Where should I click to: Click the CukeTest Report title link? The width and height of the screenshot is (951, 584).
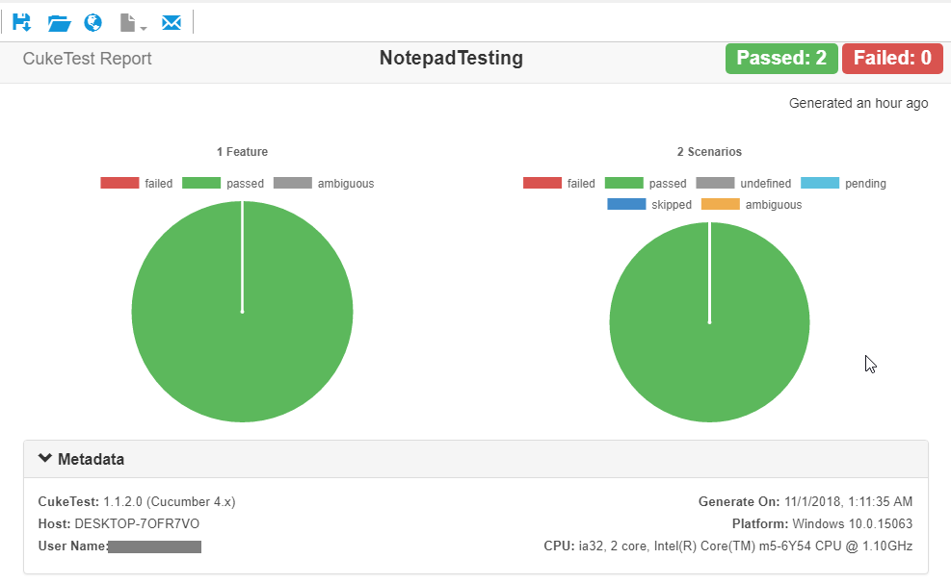[88, 59]
